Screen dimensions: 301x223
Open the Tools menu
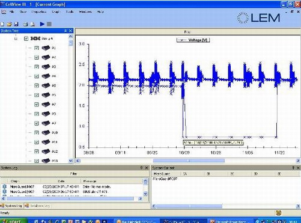pyautogui.click(x=70, y=11)
